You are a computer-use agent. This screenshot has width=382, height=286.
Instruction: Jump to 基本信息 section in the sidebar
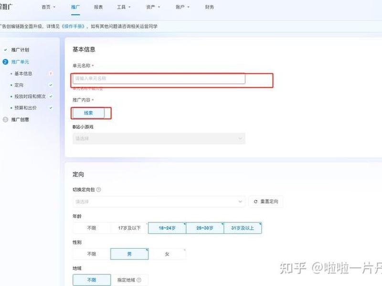click(23, 73)
